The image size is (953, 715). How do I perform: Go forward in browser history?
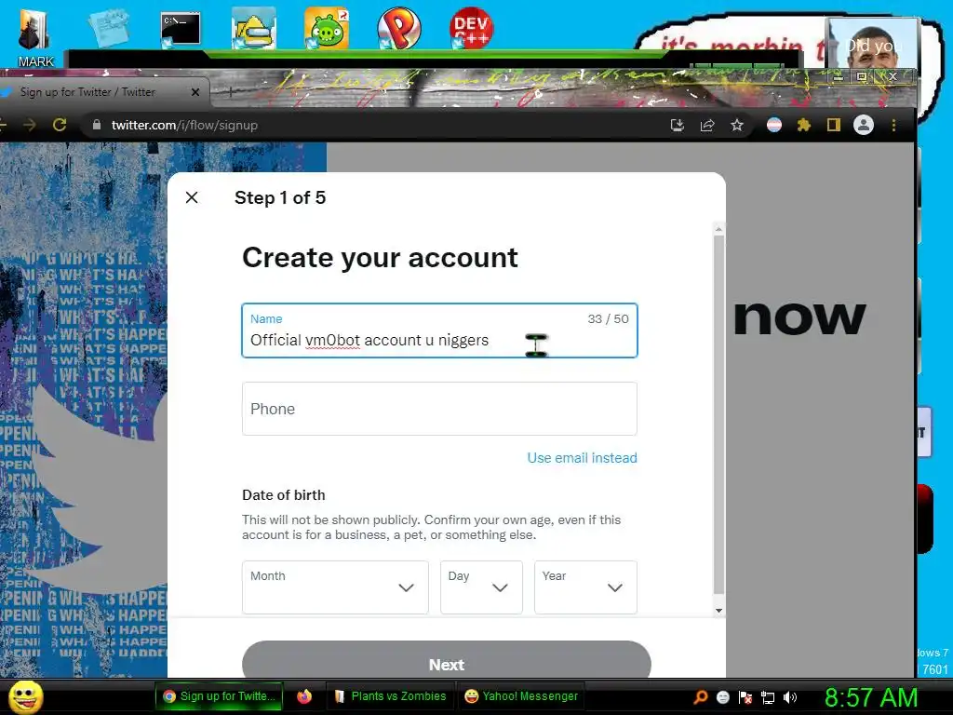[x=29, y=126]
